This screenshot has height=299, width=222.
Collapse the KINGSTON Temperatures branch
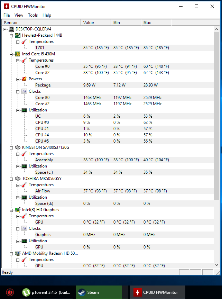[x=18, y=154]
